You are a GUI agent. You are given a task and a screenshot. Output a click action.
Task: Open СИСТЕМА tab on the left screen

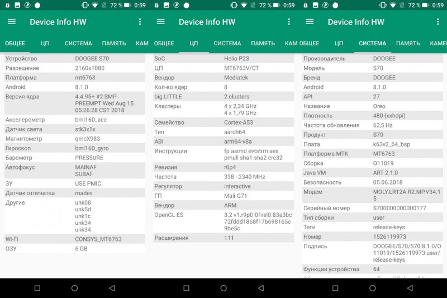point(78,44)
